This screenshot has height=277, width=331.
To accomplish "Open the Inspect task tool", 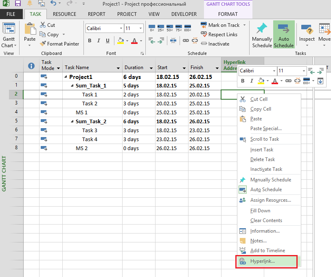I will coord(307,35).
